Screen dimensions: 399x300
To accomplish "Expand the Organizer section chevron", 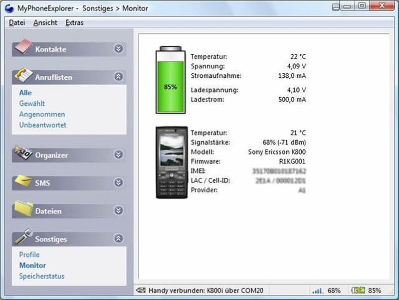I will [118, 154].
